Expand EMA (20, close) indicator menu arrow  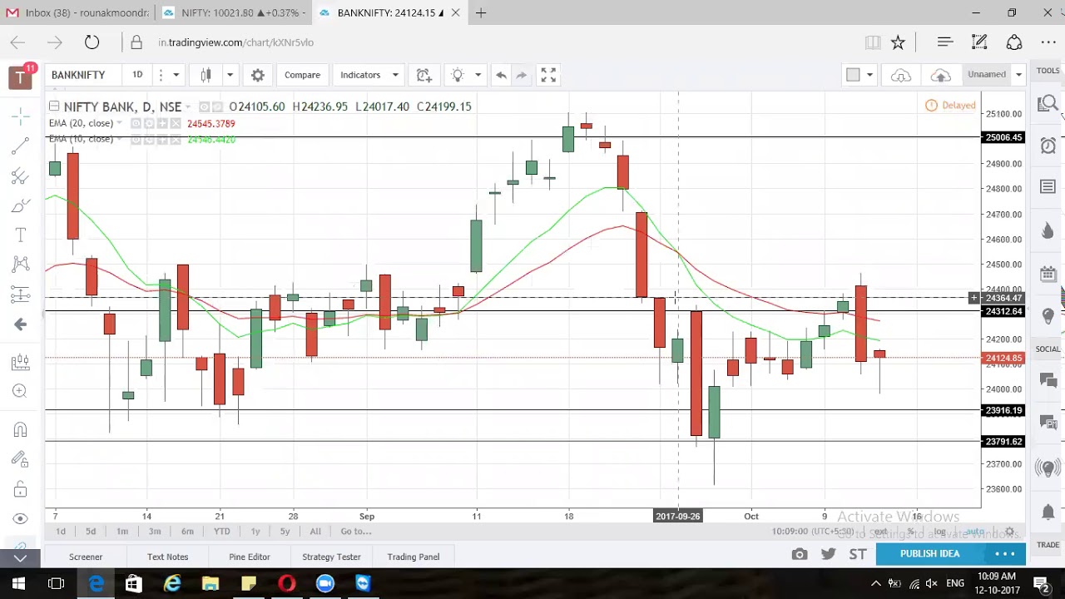120,123
